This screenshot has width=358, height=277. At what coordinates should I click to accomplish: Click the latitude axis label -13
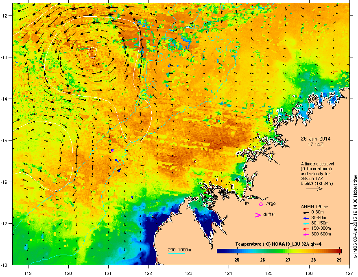[4, 57]
